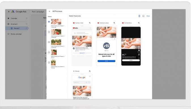Click the Shorts more options dots
The width and height of the screenshot is (191, 109).
click(139, 58)
